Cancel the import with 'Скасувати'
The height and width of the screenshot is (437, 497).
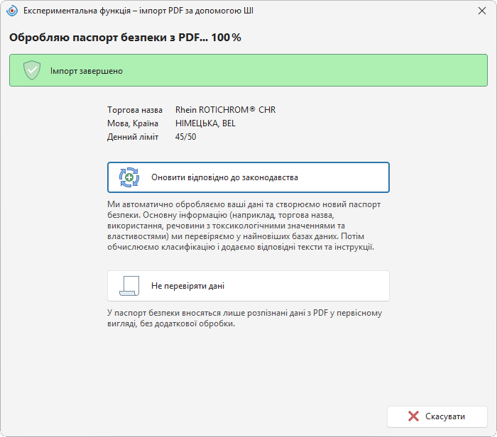click(437, 416)
